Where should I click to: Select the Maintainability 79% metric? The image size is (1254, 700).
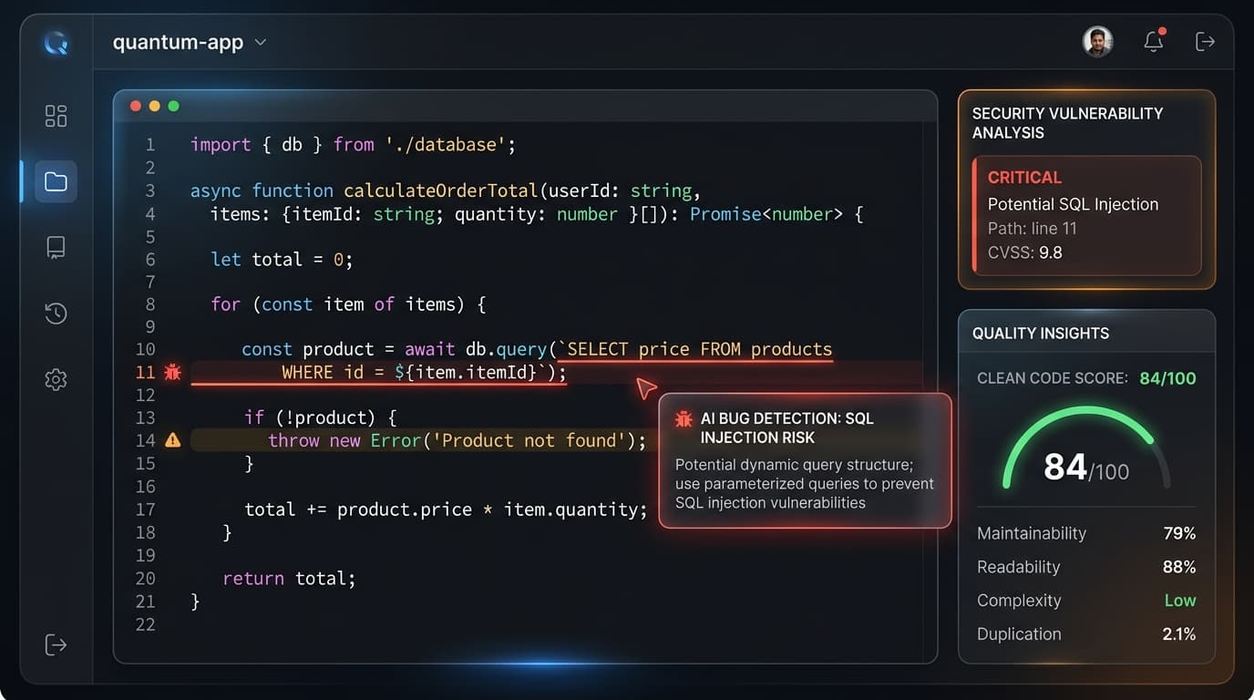[1086, 533]
